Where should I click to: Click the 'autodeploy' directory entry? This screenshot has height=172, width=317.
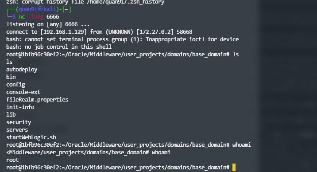pos(22,70)
